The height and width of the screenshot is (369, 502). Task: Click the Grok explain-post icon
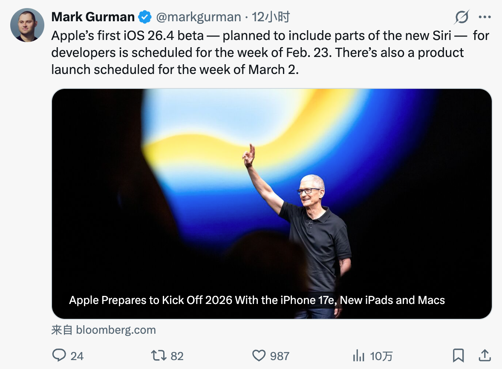[x=462, y=17]
